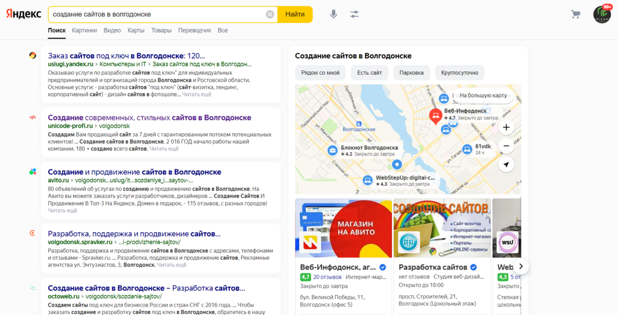The image size is (618, 315).
Task: Clear the search query with X icon
Action: 270,15
